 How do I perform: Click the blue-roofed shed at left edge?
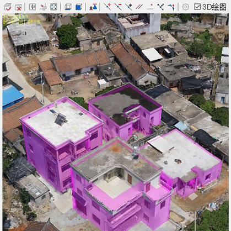click(12, 97)
